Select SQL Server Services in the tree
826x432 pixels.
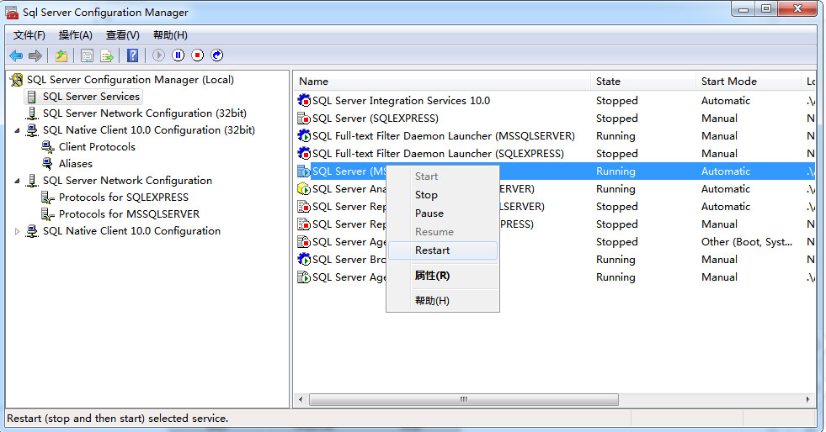(91, 97)
